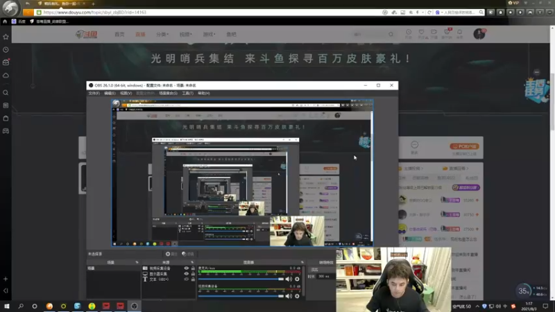Image resolution: width=555 pixels, height=312 pixels.
Task: Select the active Douyu browser tab
Action: pos(61,3)
